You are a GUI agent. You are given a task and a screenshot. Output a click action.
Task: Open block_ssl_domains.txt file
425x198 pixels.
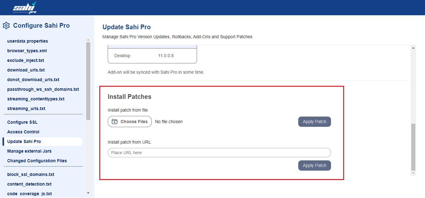[x=31, y=174]
